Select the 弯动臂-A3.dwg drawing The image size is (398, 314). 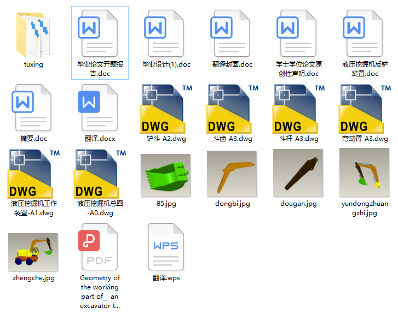click(364, 108)
